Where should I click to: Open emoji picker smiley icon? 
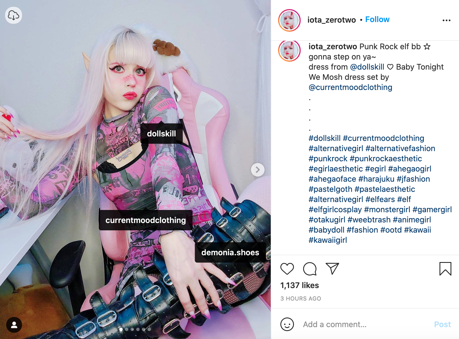point(287,324)
